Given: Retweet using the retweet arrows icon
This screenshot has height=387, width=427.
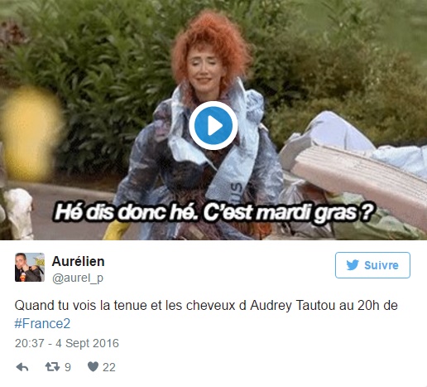Looking at the screenshot, I should click(52, 367).
